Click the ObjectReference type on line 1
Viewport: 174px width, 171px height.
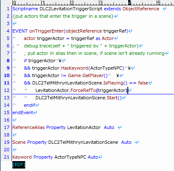141,9
